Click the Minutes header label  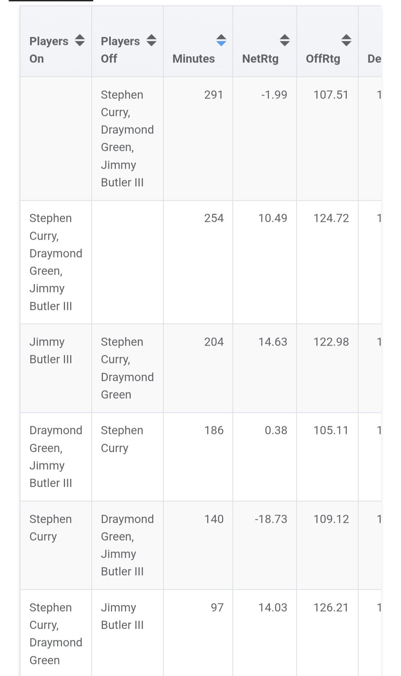pyautogui.click(x=193, y=59)
